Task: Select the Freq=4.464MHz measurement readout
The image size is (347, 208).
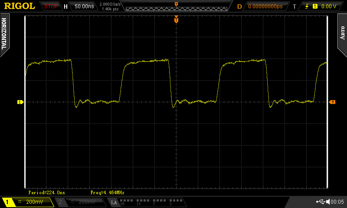Action: click(x=108, y=192)
